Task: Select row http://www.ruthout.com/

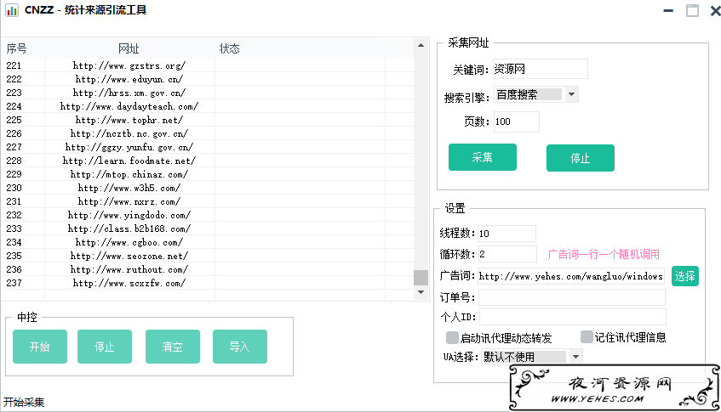Action: 207,269
